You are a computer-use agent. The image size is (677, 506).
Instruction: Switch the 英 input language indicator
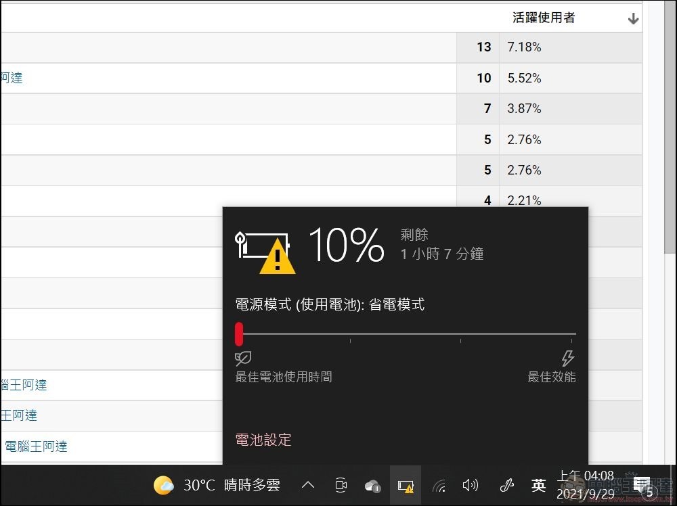(539, 485)
